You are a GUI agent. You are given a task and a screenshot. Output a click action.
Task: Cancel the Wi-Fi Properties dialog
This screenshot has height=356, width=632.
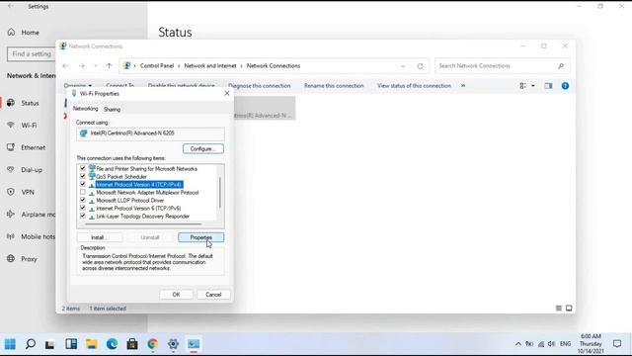213,295
